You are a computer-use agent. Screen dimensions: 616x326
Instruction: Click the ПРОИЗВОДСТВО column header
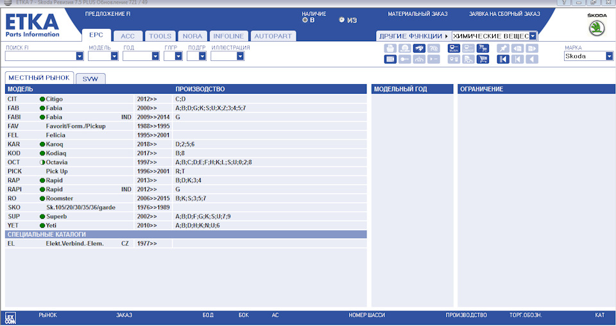tap(200, 89)
